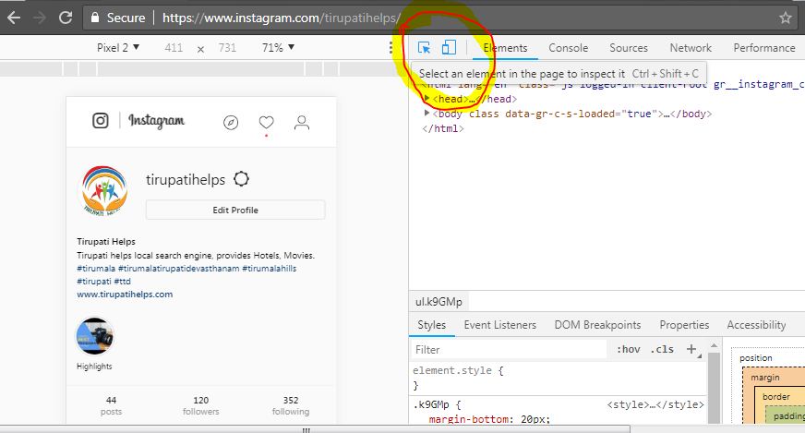Image resolution: width=805 pixels, height=433 pixels.
Task: Click the border box in box model
Action: [x=775, y=396]
